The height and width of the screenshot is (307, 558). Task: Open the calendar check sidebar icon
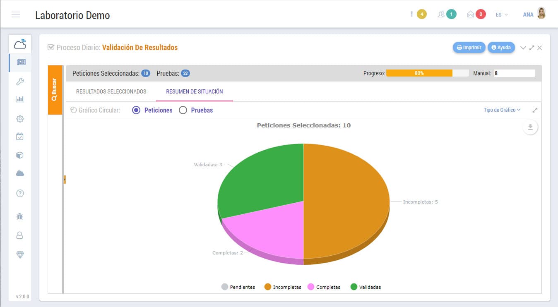(20, 137)
